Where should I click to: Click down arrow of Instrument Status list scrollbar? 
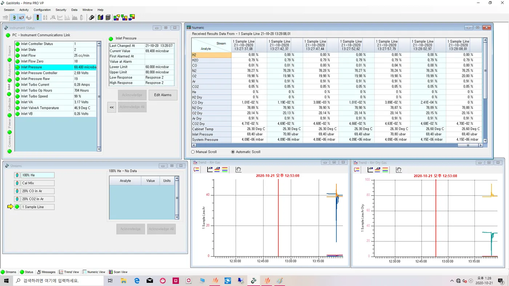pos(99,149)
